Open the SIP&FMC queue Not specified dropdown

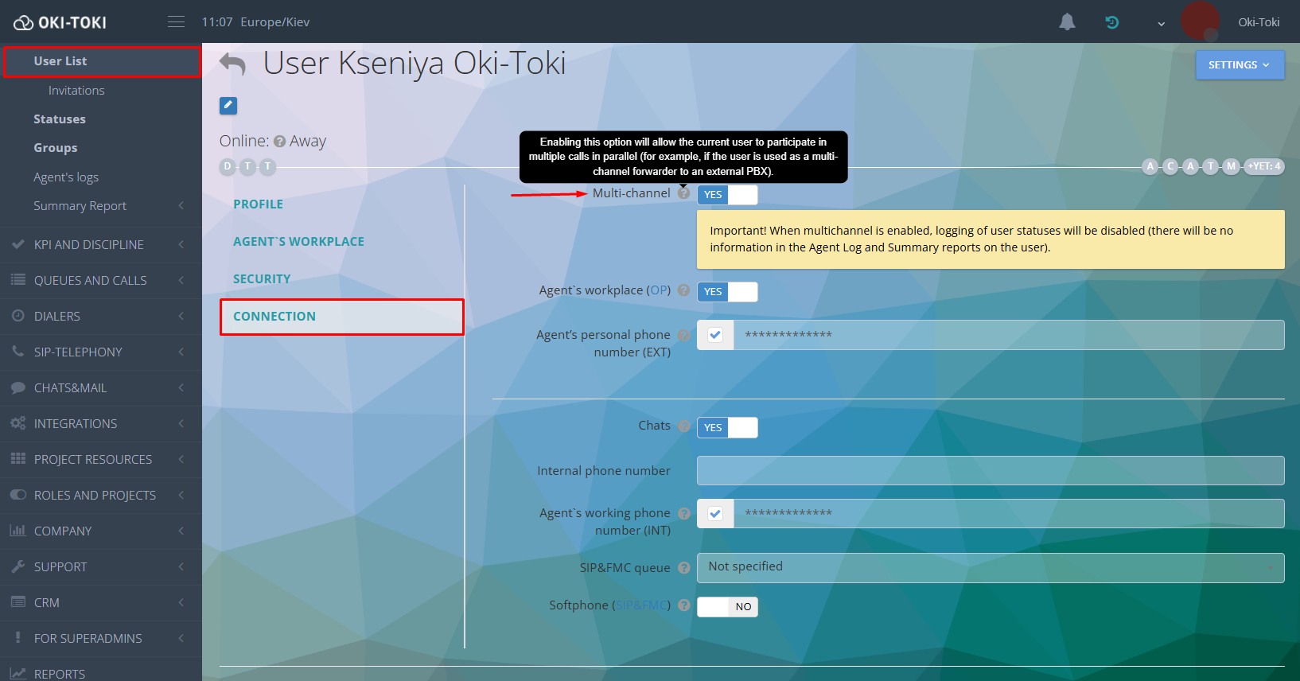991,568
